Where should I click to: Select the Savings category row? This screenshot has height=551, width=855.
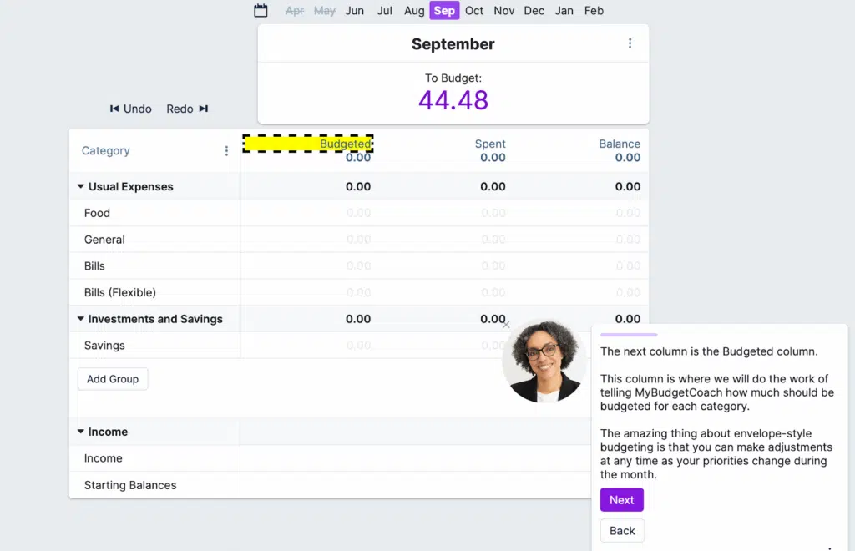pyautogui.click(x=104, y=346)
